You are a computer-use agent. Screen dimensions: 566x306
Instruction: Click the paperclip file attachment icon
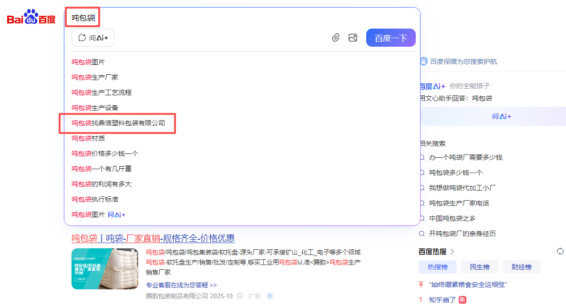[x=336, y=38]
